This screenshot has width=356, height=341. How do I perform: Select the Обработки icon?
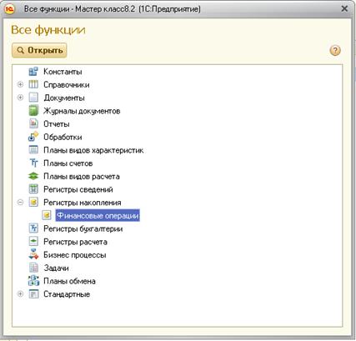[x=33, y=137]
